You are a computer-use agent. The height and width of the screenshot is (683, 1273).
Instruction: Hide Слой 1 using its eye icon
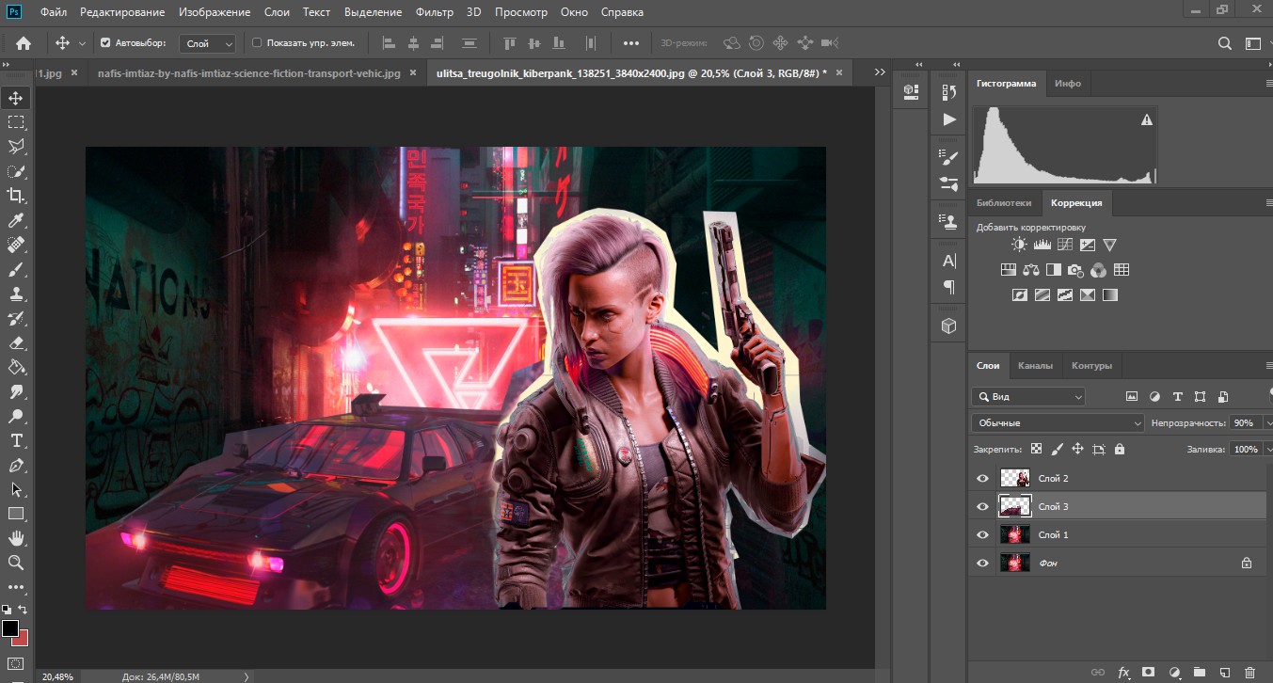(983, 535)
